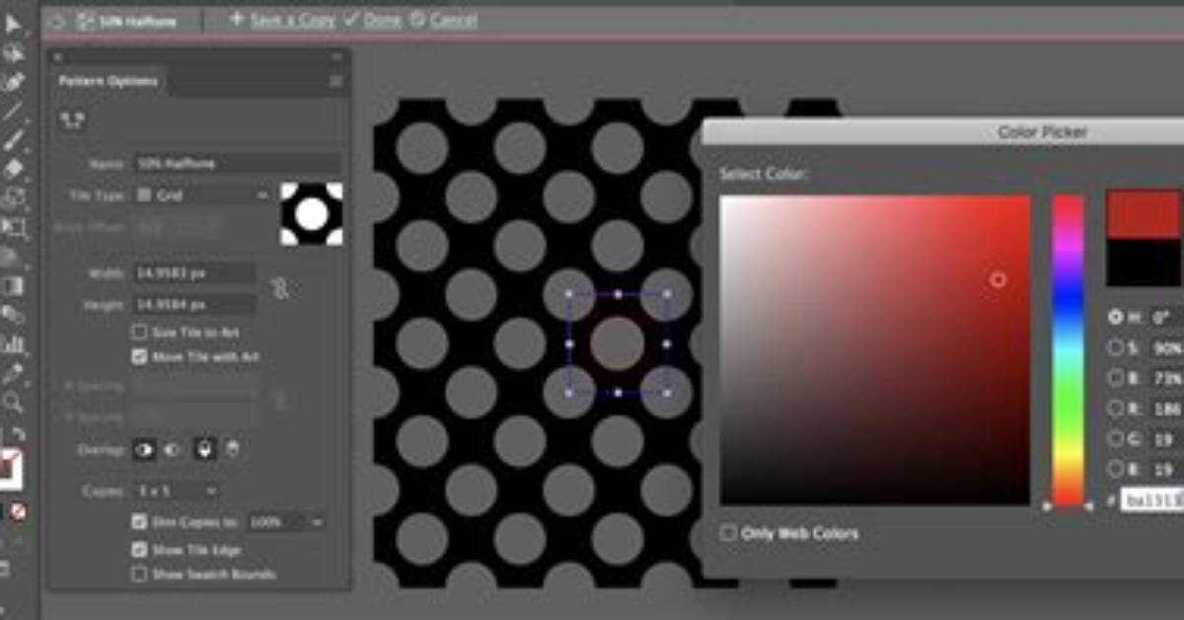1184x620 pixels.
Task: Click the hex color code field
Action: [1151, 501]
